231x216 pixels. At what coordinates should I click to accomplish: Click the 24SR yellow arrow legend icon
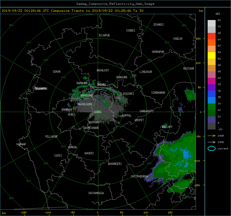pos(211,136)
